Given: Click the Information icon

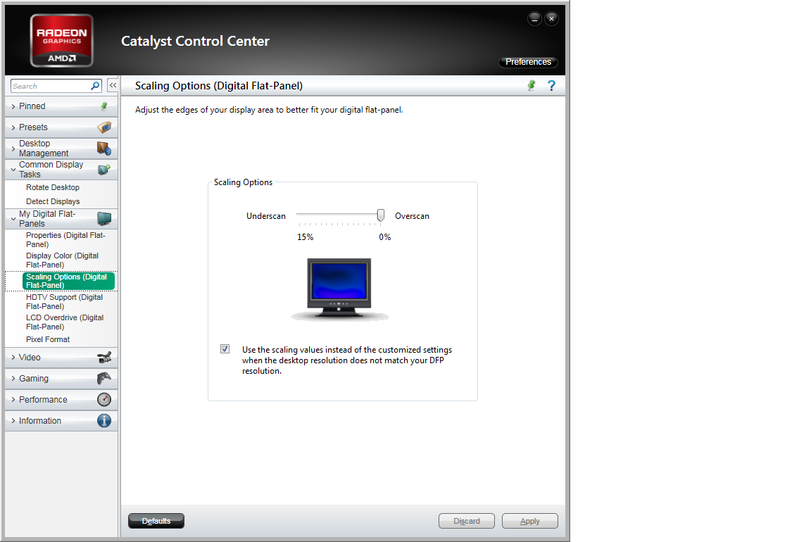Looking at the screenshot, I should pos(104,420).
